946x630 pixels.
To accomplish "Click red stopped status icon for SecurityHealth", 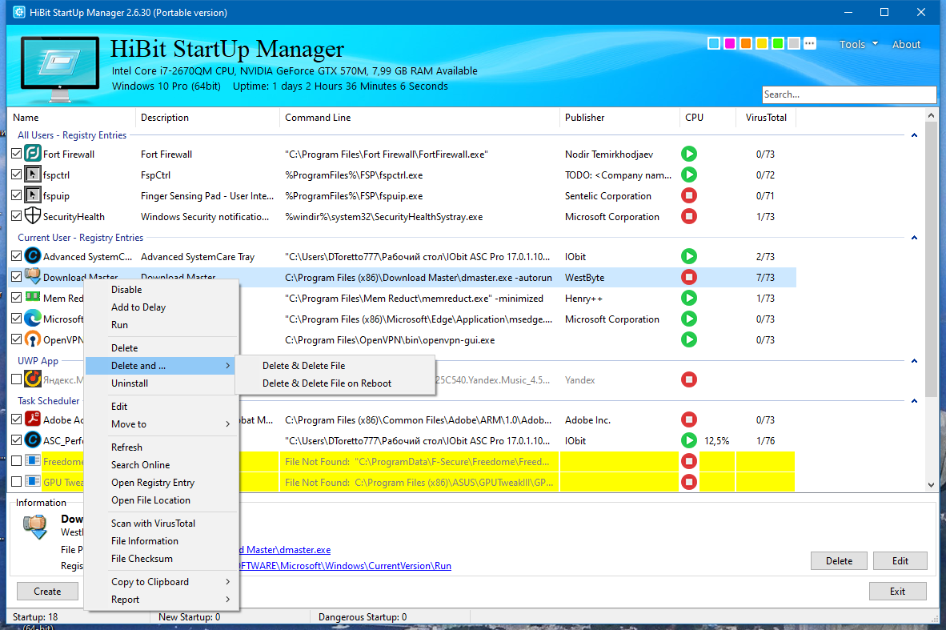I will point(689,216).
